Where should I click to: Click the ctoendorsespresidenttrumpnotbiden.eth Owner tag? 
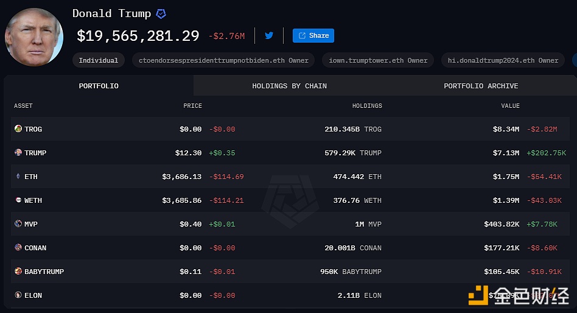pyautogui.click(x=223, y=60)
